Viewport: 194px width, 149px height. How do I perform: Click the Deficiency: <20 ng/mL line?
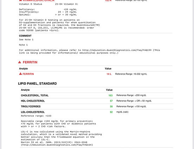point(48,9)
